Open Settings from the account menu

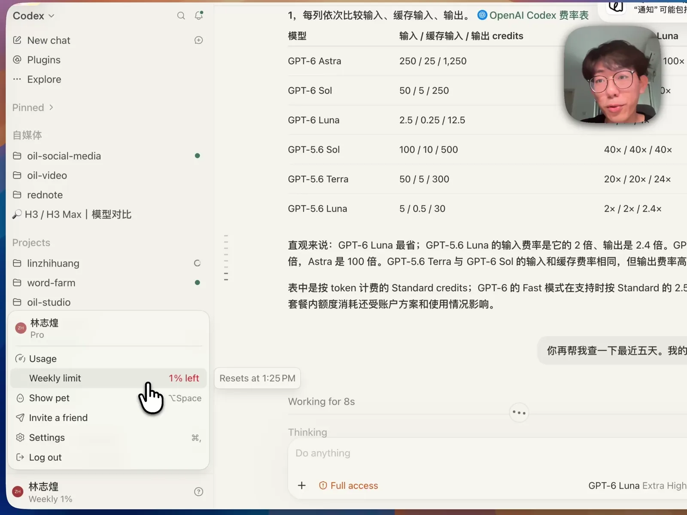pos(108,437)
